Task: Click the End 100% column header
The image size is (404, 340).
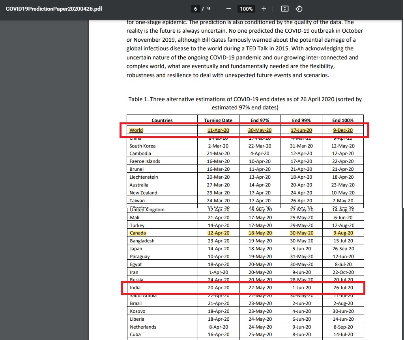Action: (x=343, y=120)
